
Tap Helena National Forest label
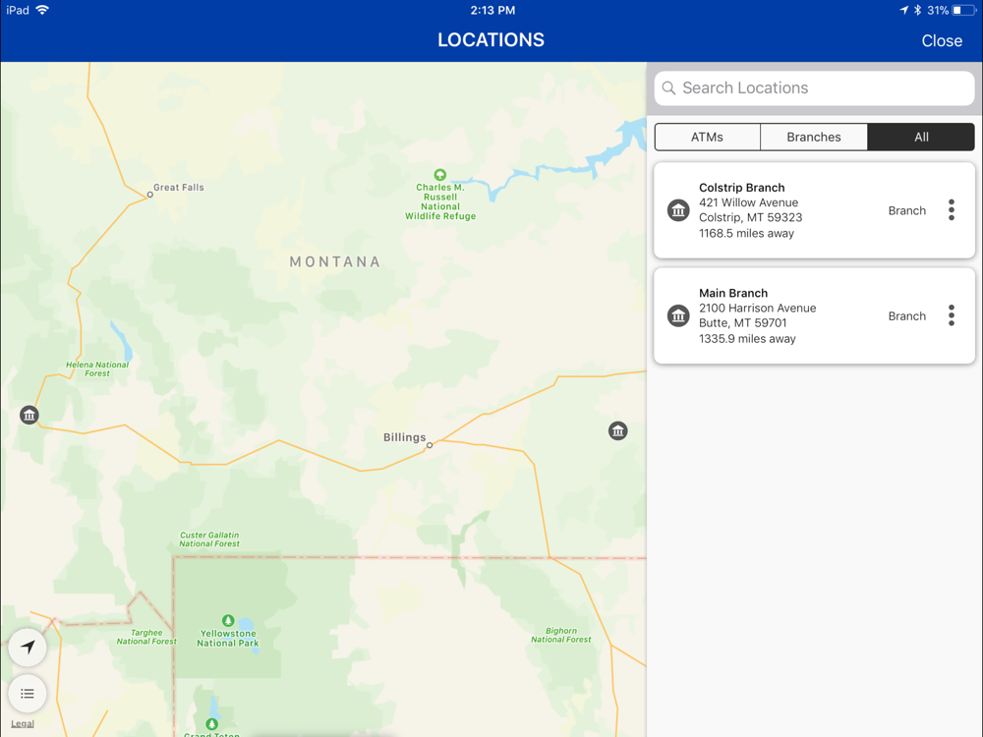[x=97, y=368]
